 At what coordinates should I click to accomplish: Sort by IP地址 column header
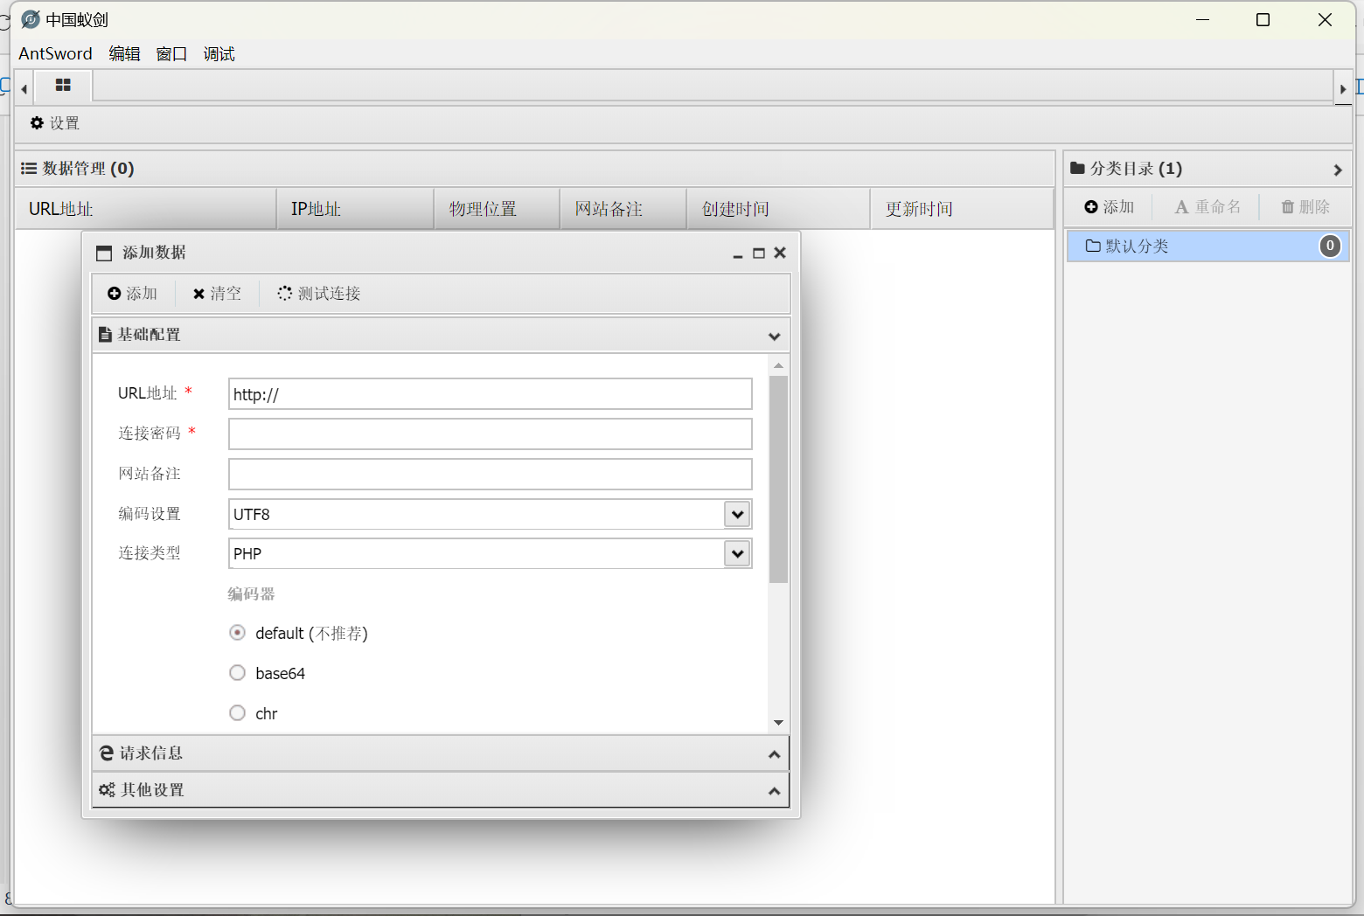click(x=355, y=209)
